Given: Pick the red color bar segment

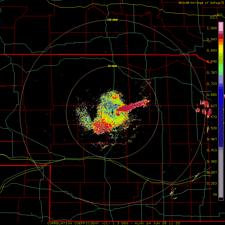Looking at the screenshot, I should [x=221, y=37].
